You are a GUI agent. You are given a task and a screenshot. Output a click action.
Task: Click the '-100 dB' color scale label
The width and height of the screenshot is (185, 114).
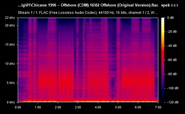[x=173, y=88]
